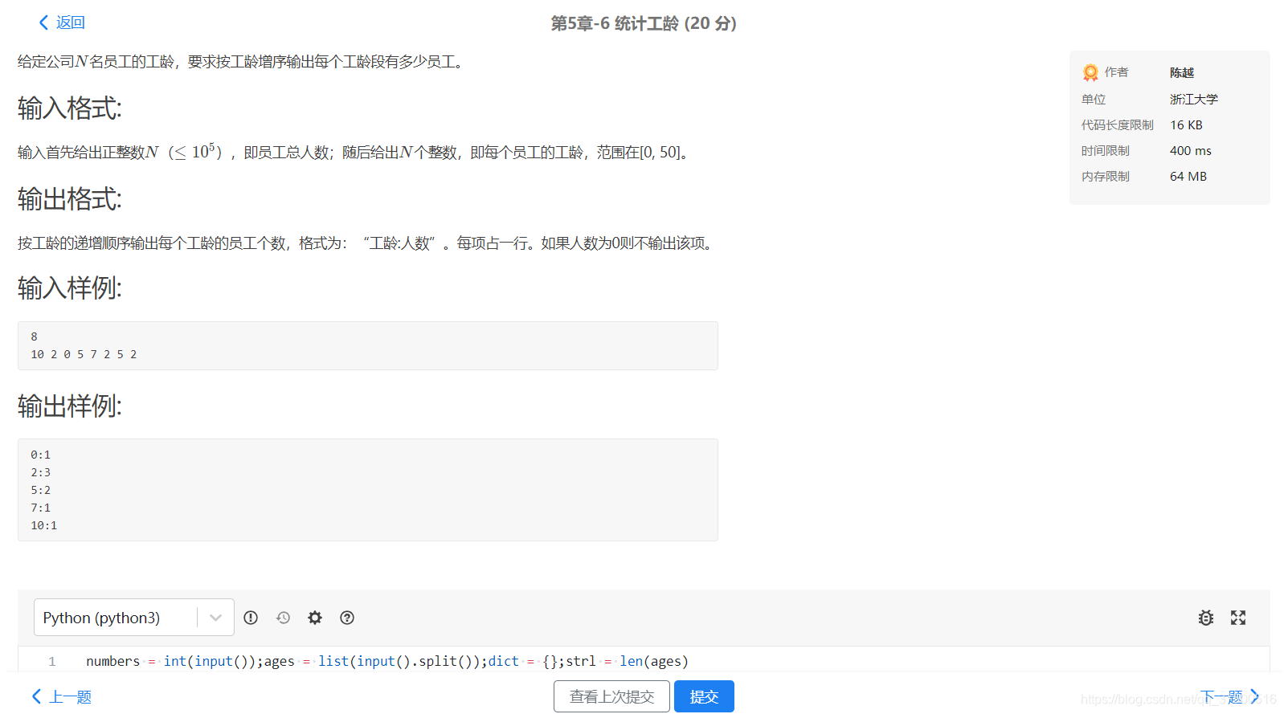The width and height of the screenshot is (1284, 714).
Task: Click the line number 1 in editor gutter
Action: [x=52, y=661]
